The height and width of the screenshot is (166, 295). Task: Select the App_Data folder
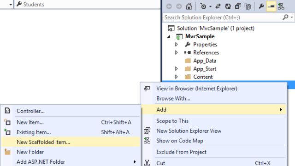[205, 61]
